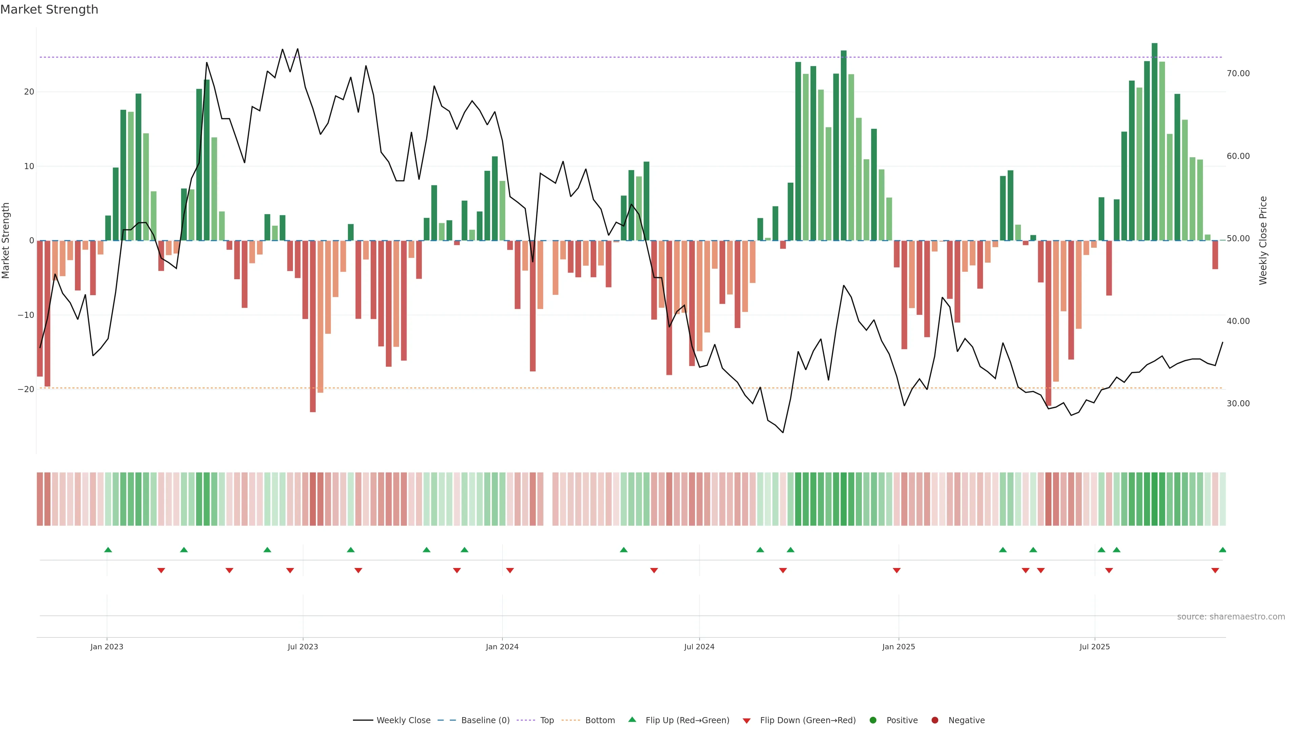The image size is (1302, 732).
Task: Click the Negative red circle legend icon
Action: point(934,720)
